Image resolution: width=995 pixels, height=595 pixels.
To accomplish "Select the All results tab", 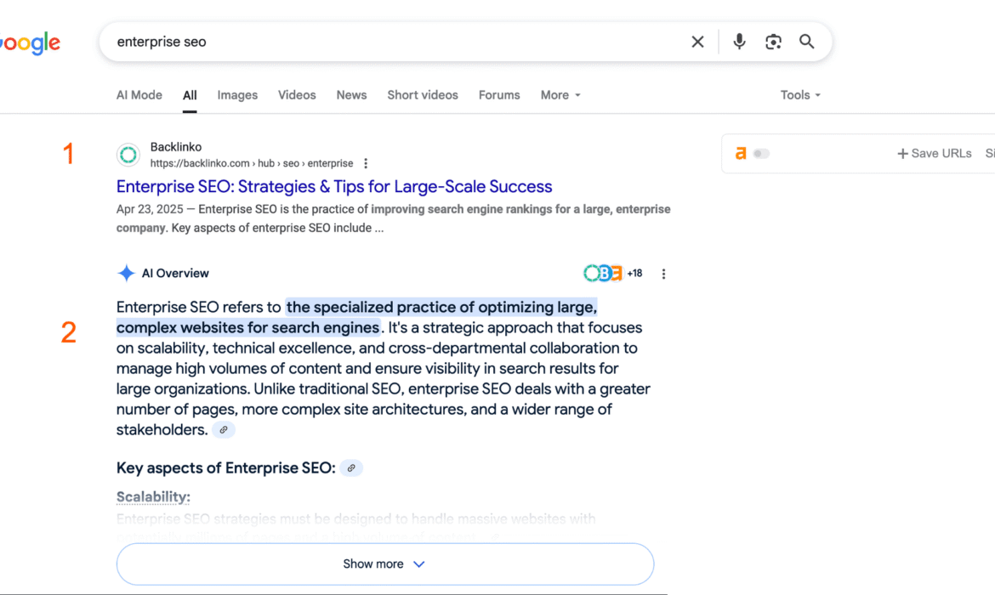I will tap(190, 95).
